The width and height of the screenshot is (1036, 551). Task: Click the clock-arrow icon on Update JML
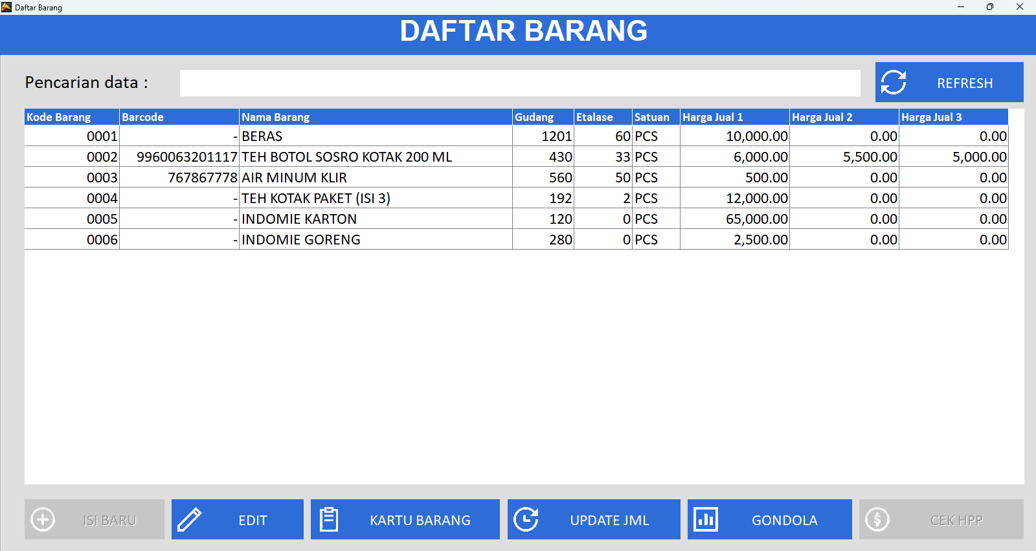(x=526, y=519)
